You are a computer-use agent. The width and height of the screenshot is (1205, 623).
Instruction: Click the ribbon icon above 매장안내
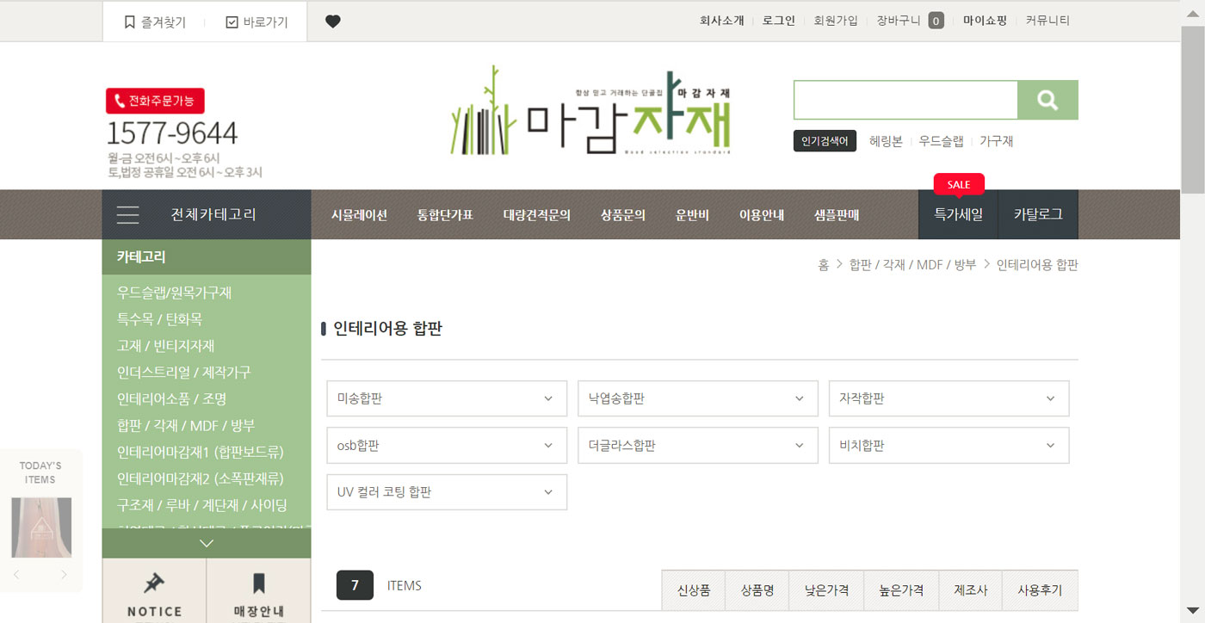click(258, 584)
